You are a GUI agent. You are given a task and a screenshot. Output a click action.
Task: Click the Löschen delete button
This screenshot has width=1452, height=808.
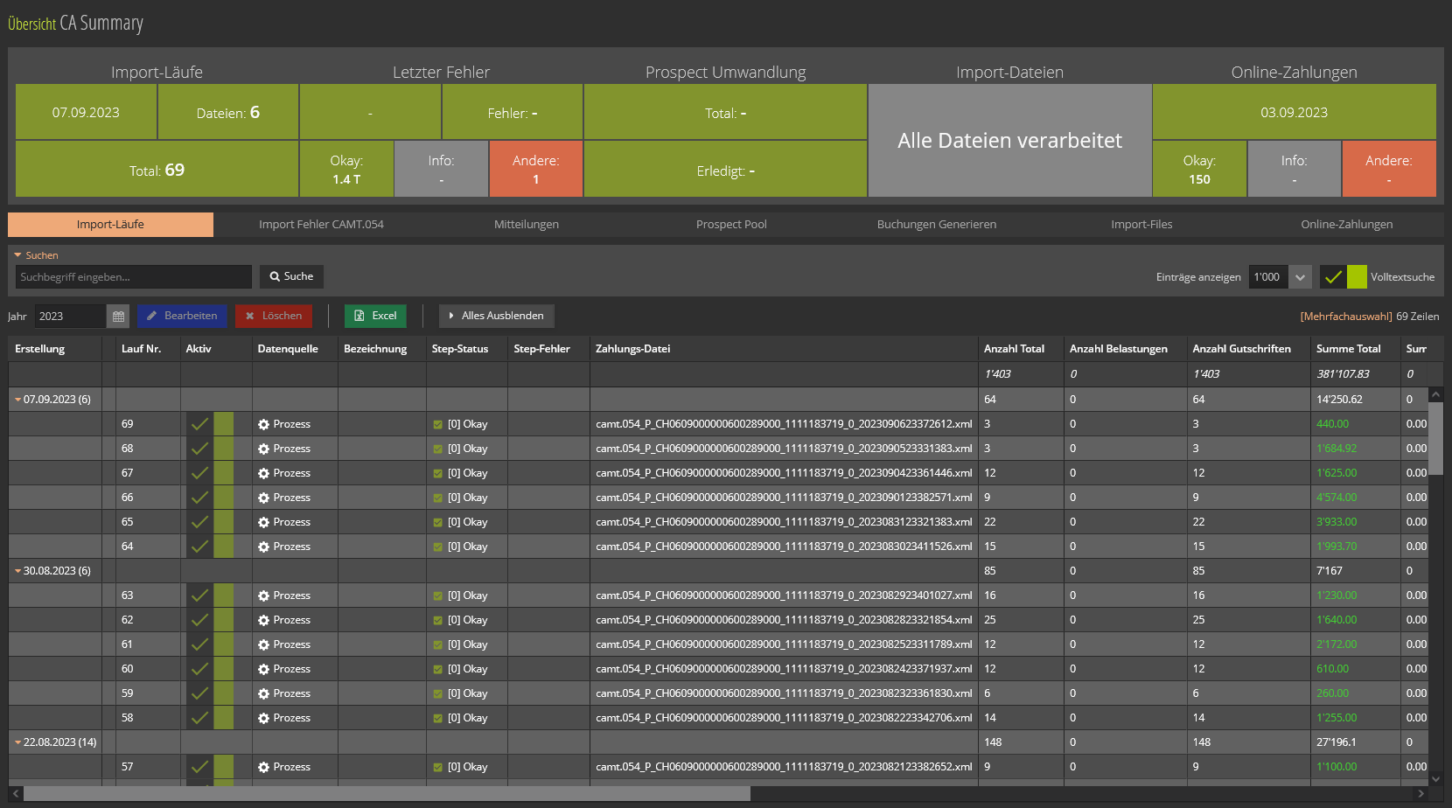(x=273, y=316)
